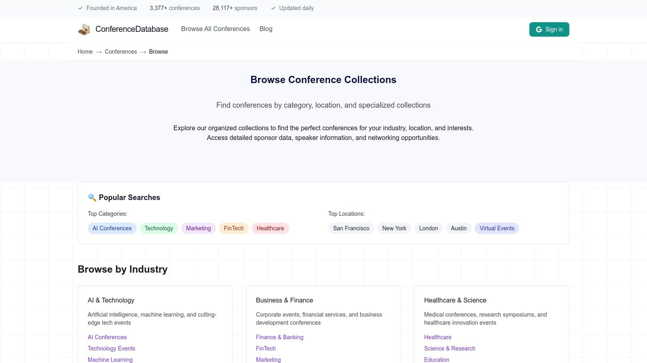Click the ConferenceDatabase logo icon
This screenshot has width=647, height=363.
click(x=84, y=29)
